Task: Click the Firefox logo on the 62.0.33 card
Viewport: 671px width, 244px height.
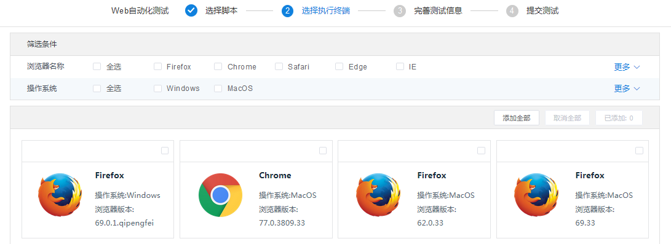Action: coord(378,195)
